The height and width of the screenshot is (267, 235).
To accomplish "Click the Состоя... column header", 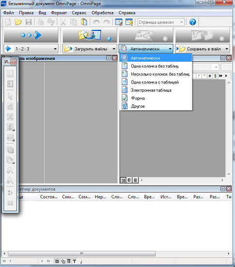I will point(49,197).
